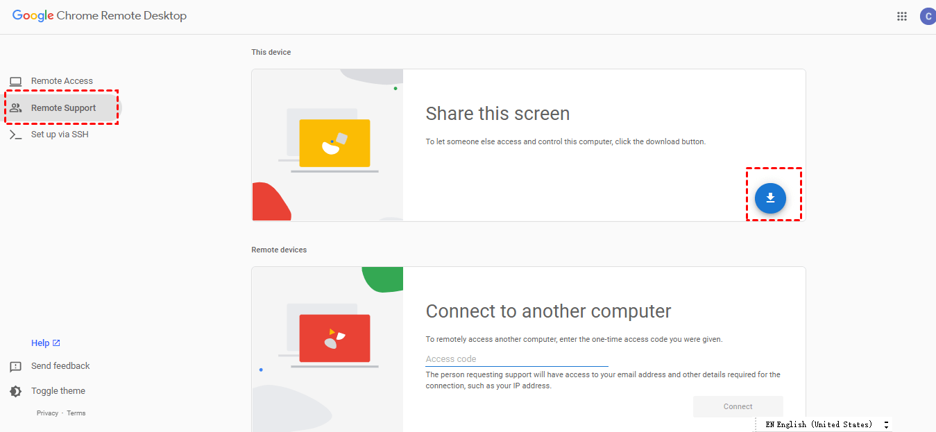Click the yellow laptop Share this screen illustration
Viewport: 936px width, 432px height.
(x=334, y=143)
